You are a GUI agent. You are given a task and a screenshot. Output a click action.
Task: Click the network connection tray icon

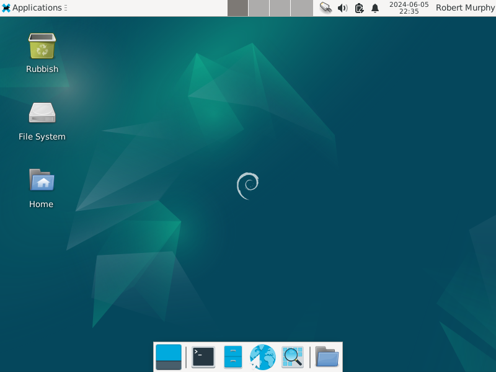pyautogui.click(x=325, y=8)
